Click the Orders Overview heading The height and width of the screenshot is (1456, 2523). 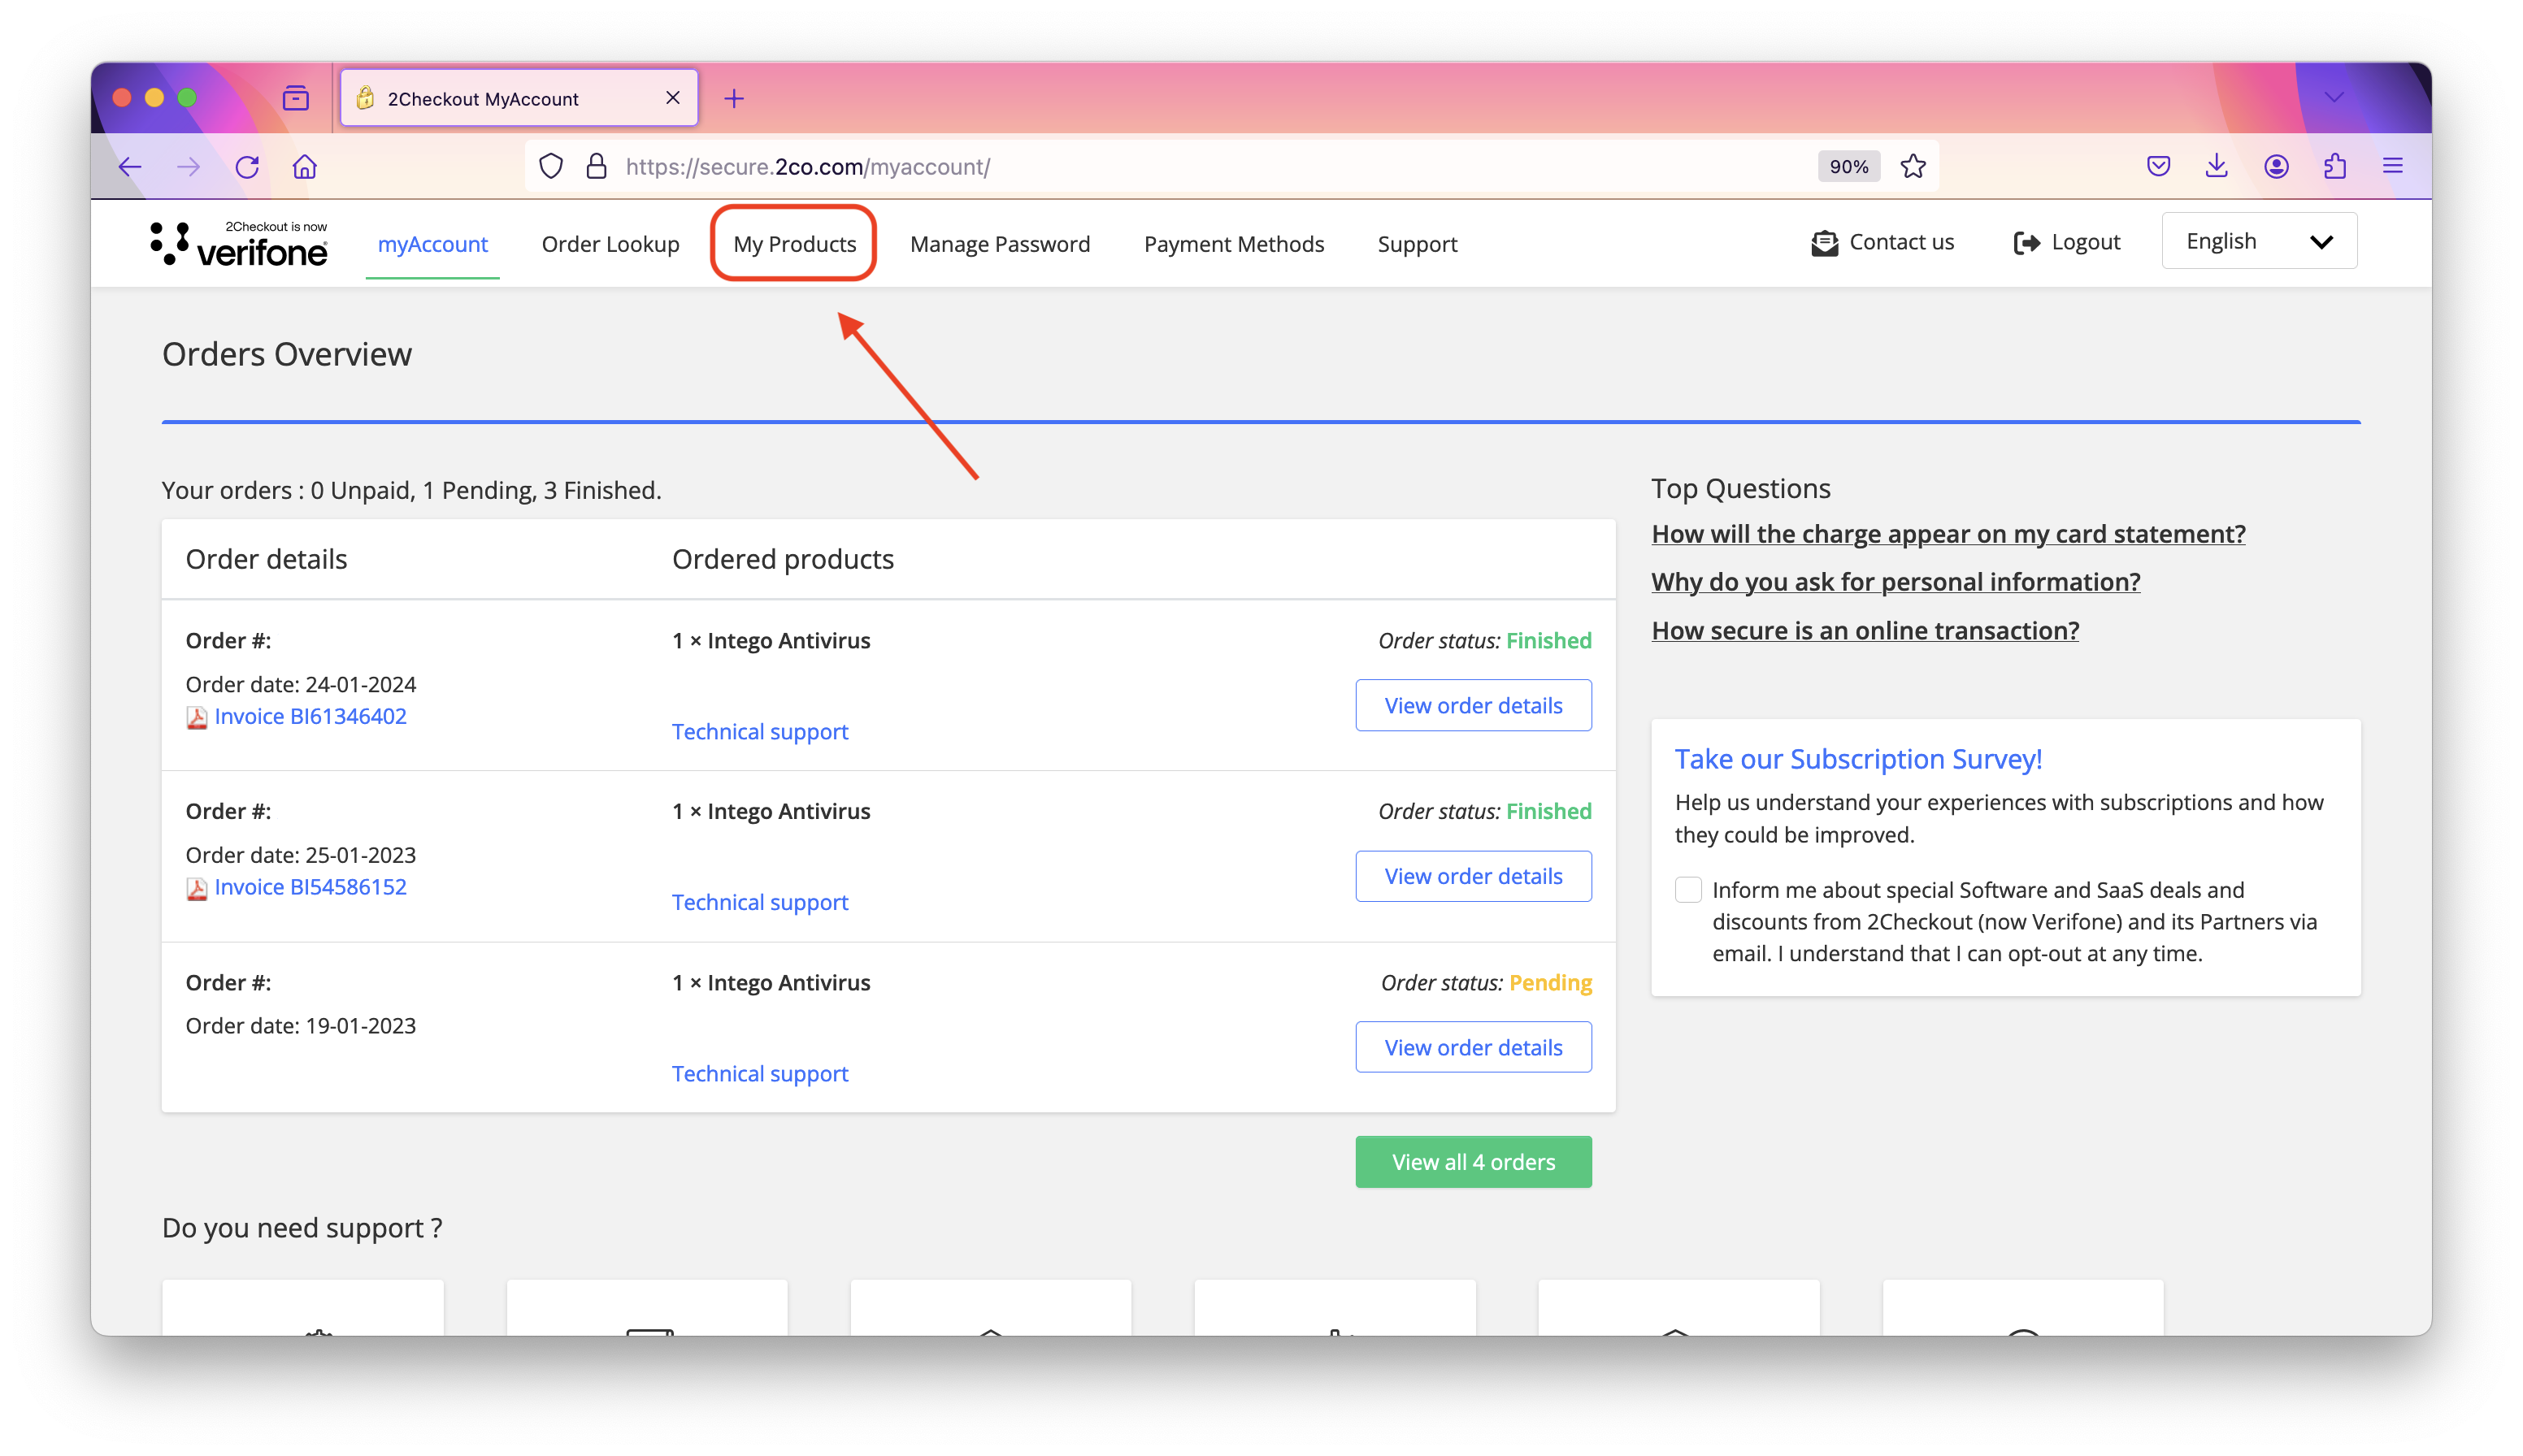[x=286, y=354]
